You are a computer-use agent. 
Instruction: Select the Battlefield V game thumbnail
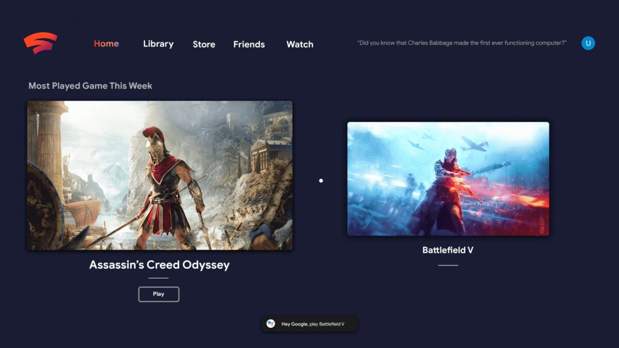448,179
